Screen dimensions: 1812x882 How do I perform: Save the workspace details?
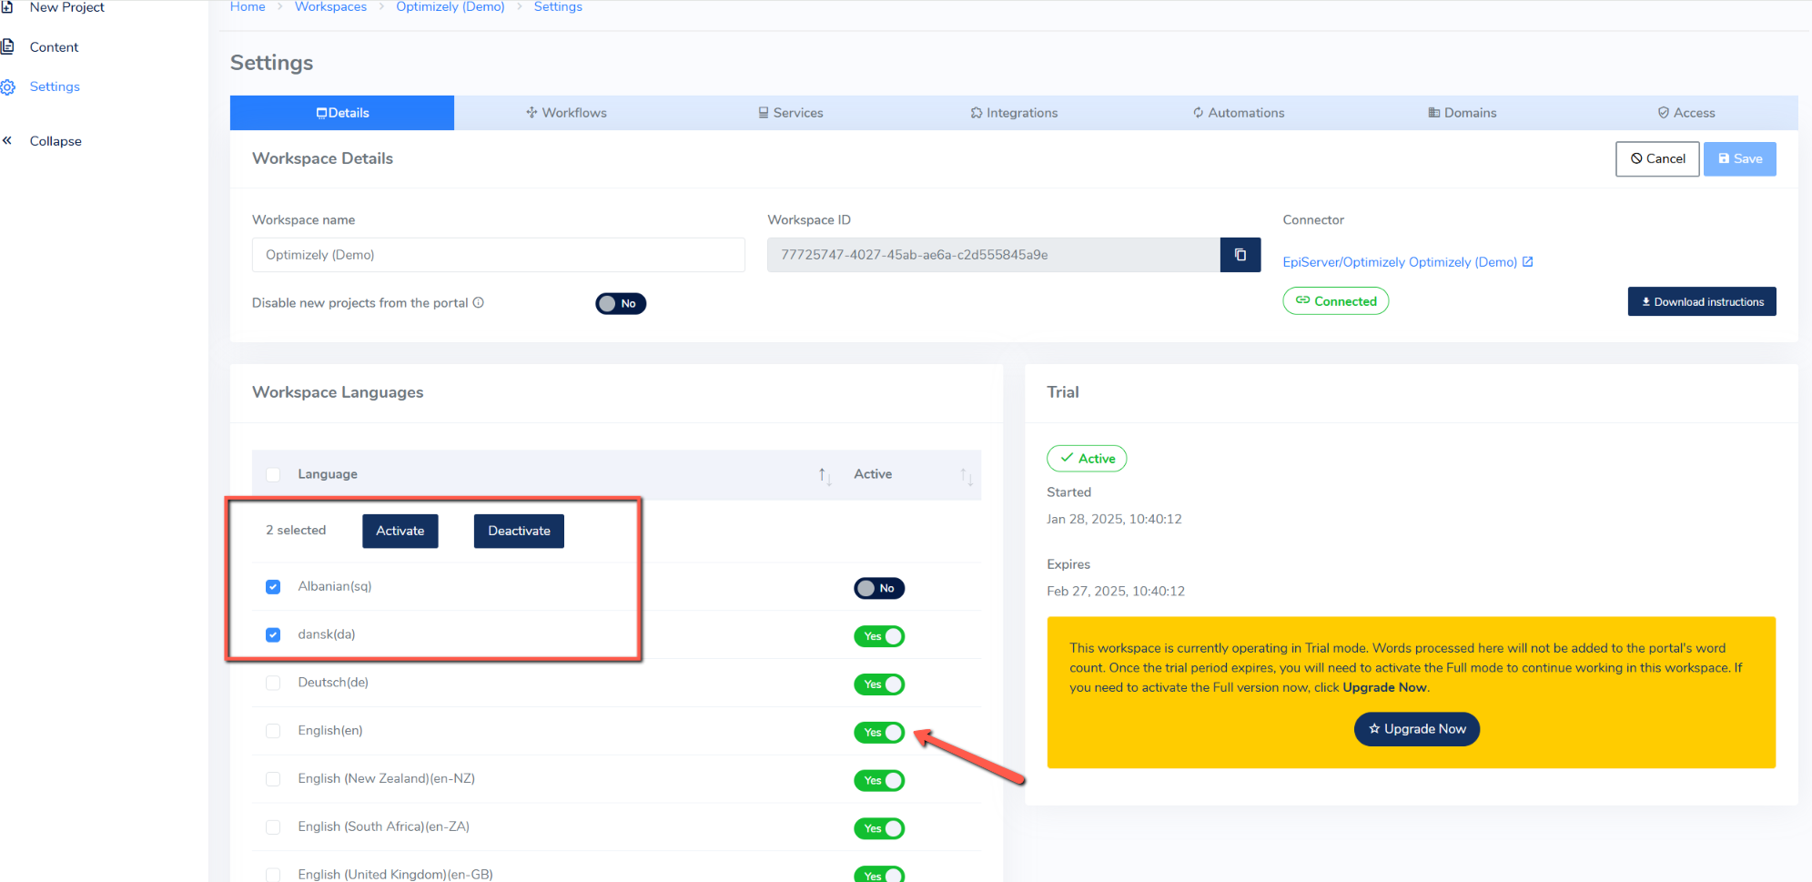point(1739,158)
